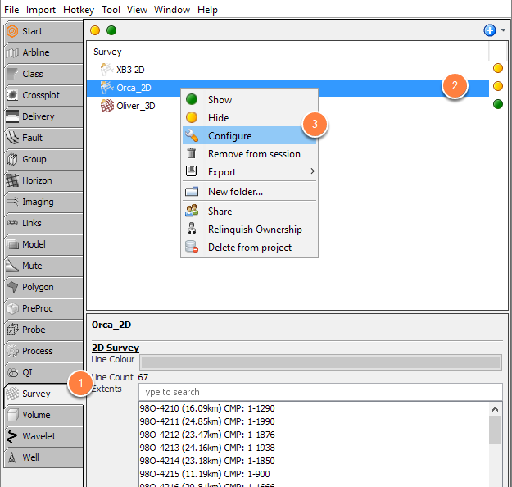Click the Line Colour swatch bar
The image size is (512, 487).
coord(320,362)
